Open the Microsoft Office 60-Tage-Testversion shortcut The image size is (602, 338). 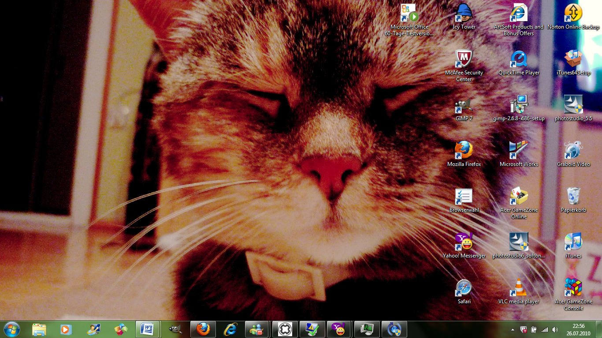coord(409,20)
